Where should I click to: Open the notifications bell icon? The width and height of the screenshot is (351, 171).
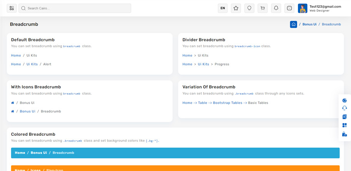276,8
